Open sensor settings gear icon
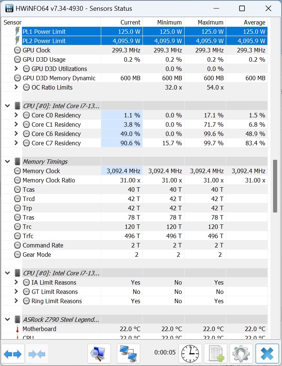282x366 pixels. click(x=241, y=353)
